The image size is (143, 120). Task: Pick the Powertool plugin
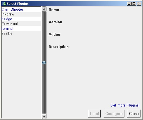(x=21, y=24)
